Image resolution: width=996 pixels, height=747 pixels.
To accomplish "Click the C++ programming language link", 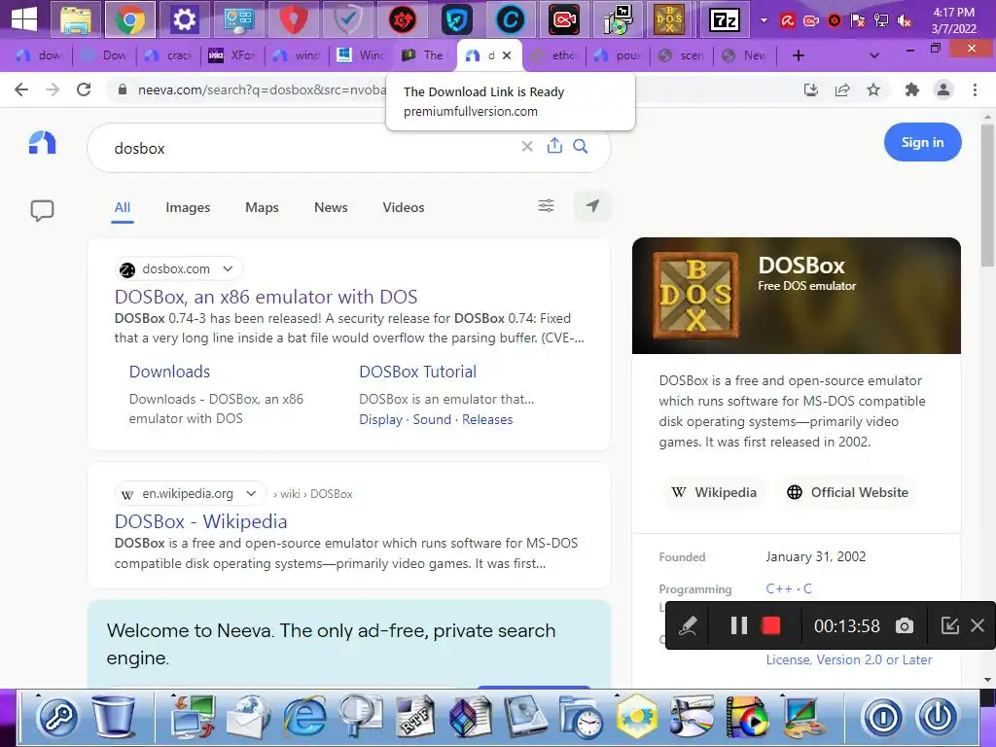I will [x=779, y=588].
